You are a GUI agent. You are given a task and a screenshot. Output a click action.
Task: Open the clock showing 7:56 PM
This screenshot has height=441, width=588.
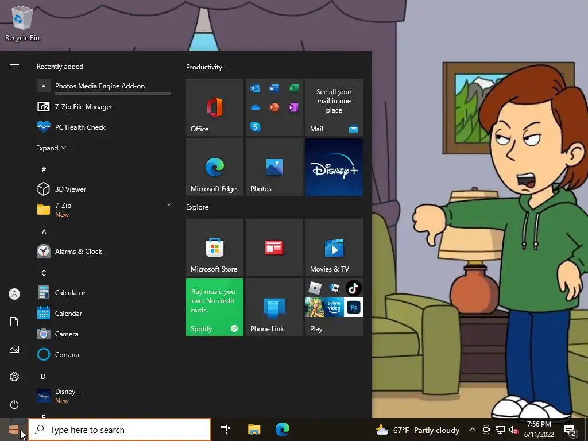click(x=539, y=430)
